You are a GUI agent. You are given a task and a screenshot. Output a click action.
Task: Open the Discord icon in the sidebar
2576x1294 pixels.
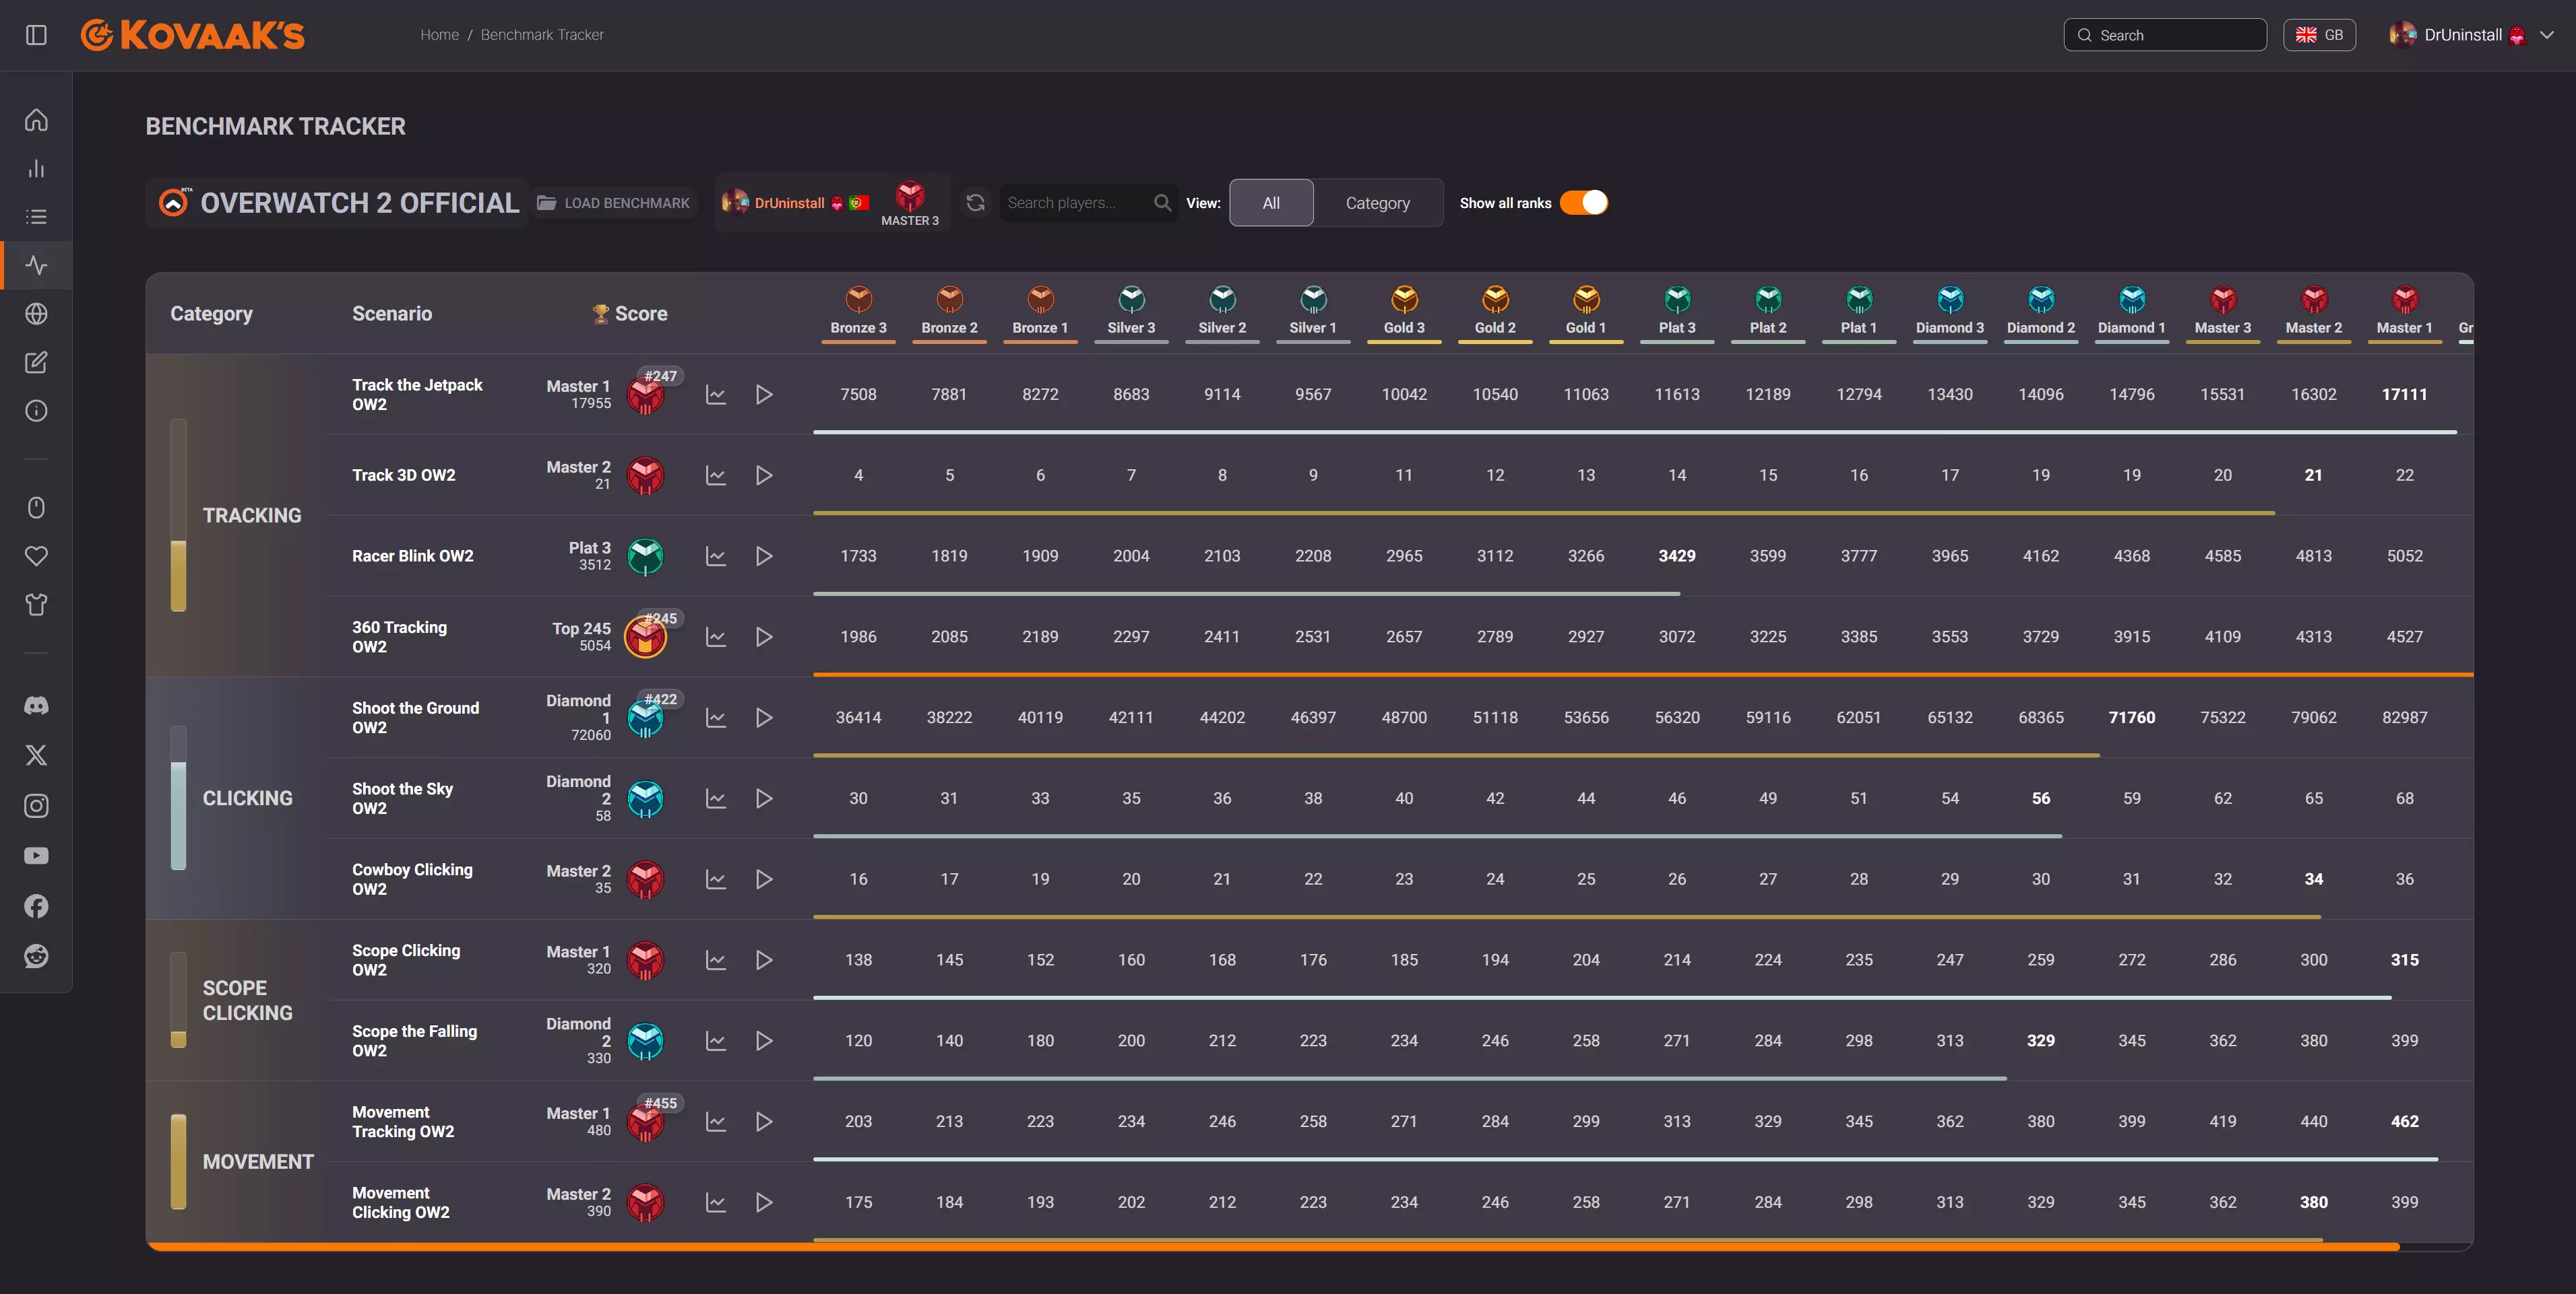click(x=36, y=706)
